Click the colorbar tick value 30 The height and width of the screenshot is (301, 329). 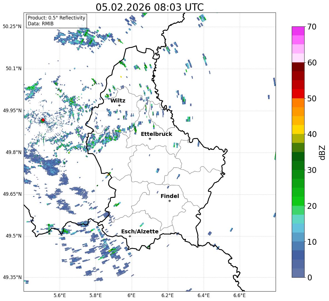pyautogui.click(x=312, y=170)
